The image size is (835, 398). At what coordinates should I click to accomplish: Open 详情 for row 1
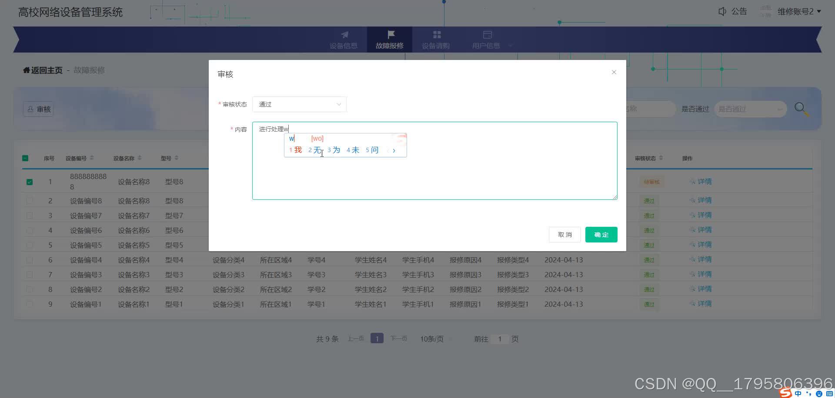tap(701, 182)
